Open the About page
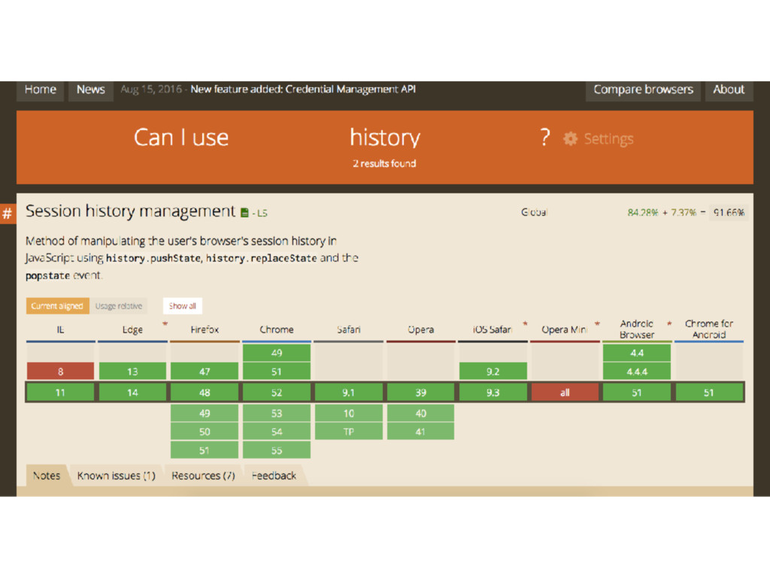Image resolution: width=770 pixels, height=578 pixels. [729, 90]
